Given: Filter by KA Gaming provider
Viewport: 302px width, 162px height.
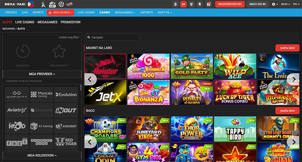Looking at the screenshot, I should [41, 126].
